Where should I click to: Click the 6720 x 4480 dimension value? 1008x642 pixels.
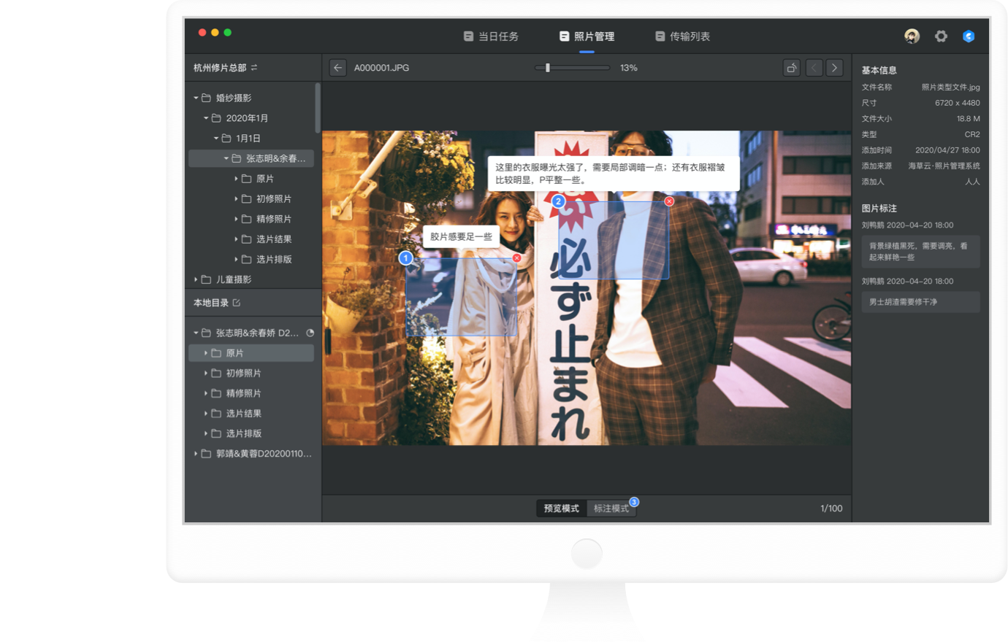click(957, 103)
